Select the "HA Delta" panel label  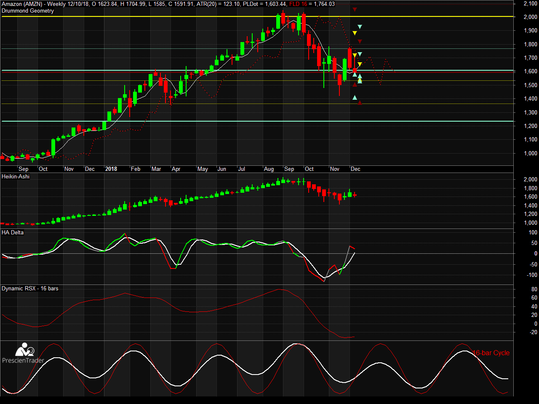(x=13, y=233)
